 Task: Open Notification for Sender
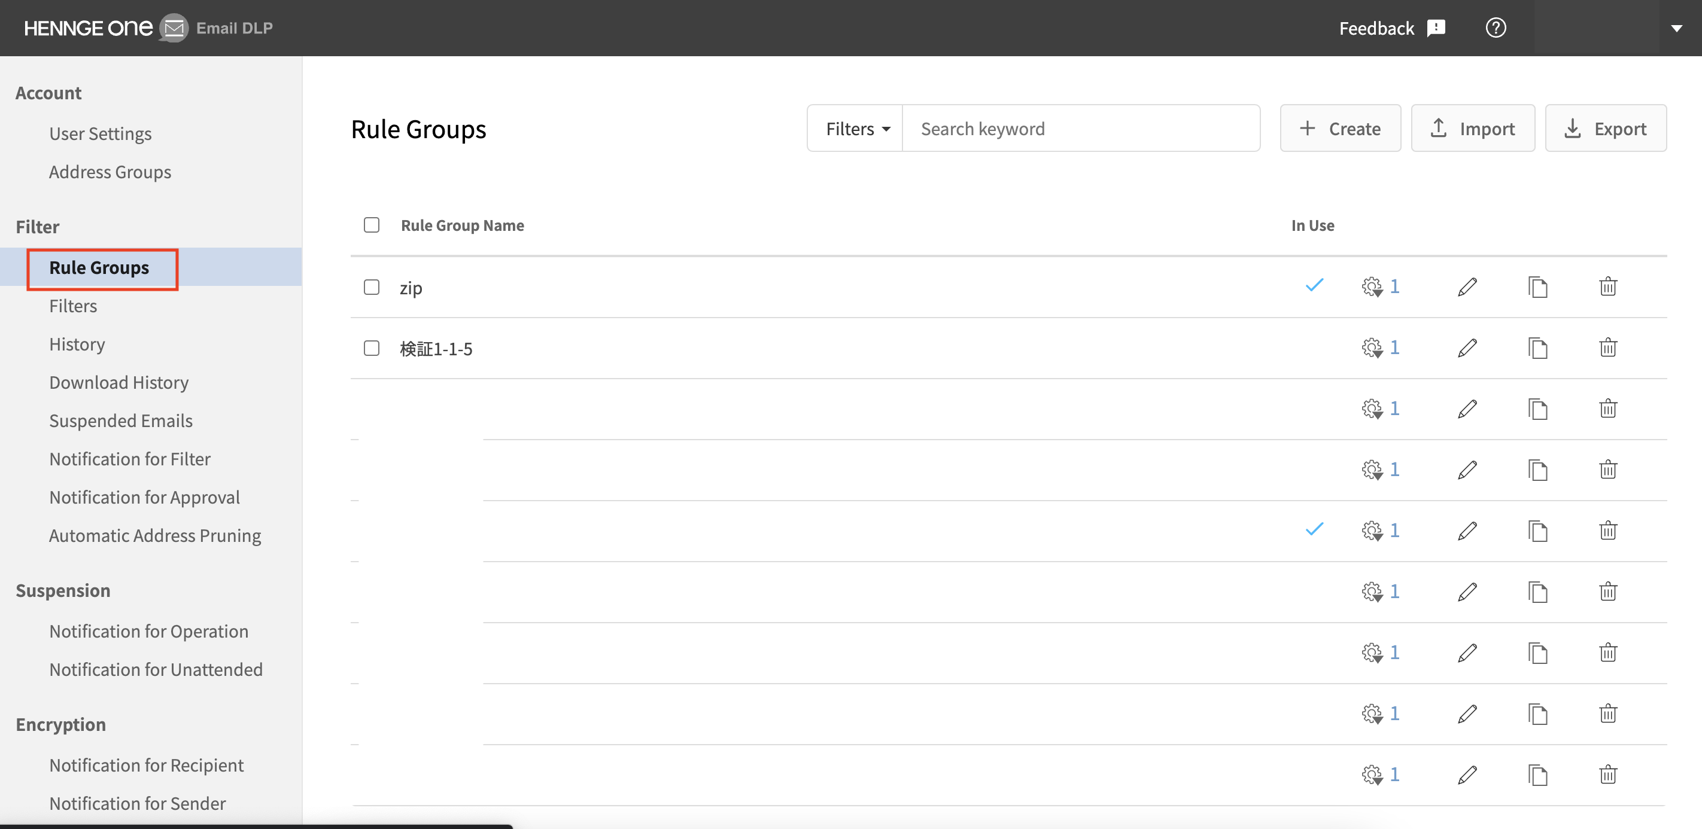138,803
